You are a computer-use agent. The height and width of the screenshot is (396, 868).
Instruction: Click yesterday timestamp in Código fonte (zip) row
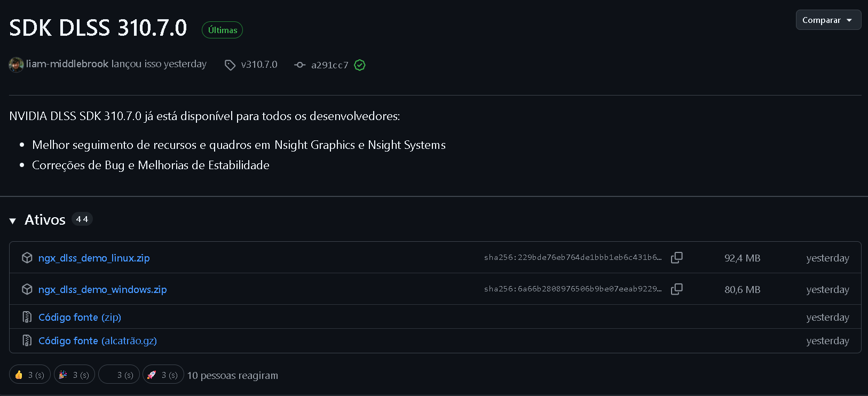(x=827, y=317)
